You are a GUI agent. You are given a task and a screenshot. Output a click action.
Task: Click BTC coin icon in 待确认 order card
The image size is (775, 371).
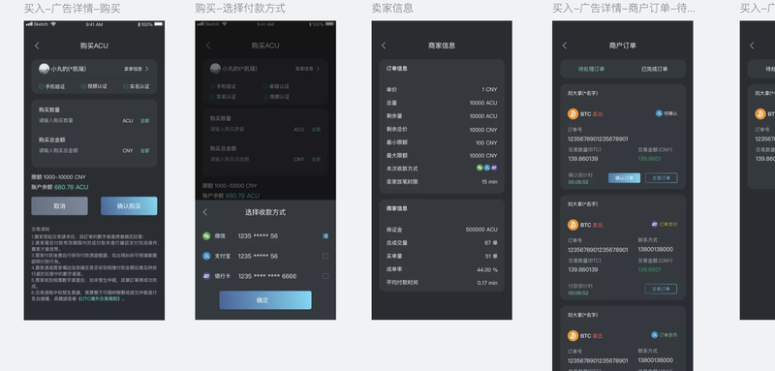[x=573, y=114]
